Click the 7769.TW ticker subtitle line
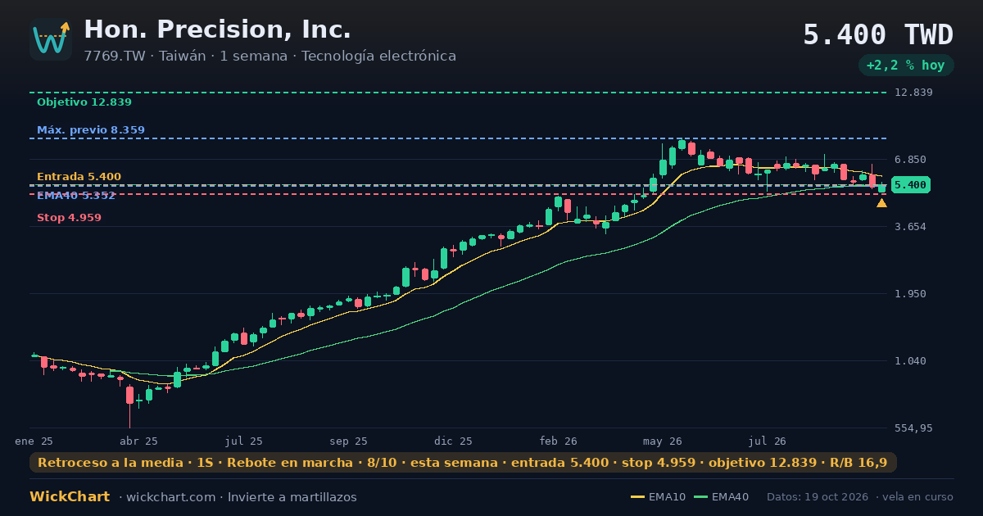This screenshot has width=983, height=516. (x=270, y=57)
